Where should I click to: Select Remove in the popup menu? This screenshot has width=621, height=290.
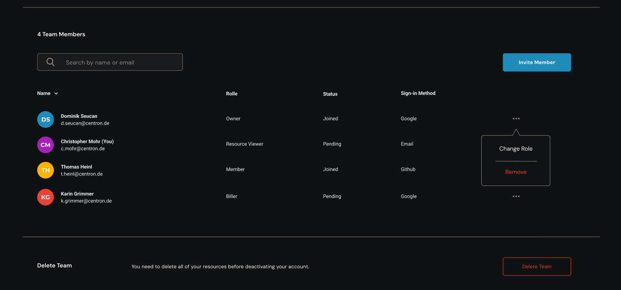pos(515,172)
